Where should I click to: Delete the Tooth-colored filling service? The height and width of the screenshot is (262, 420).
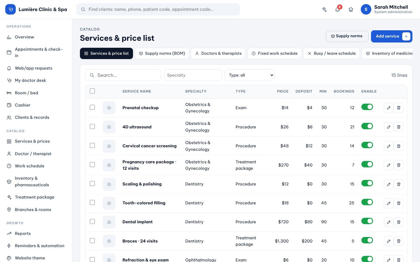click(399, 203)
